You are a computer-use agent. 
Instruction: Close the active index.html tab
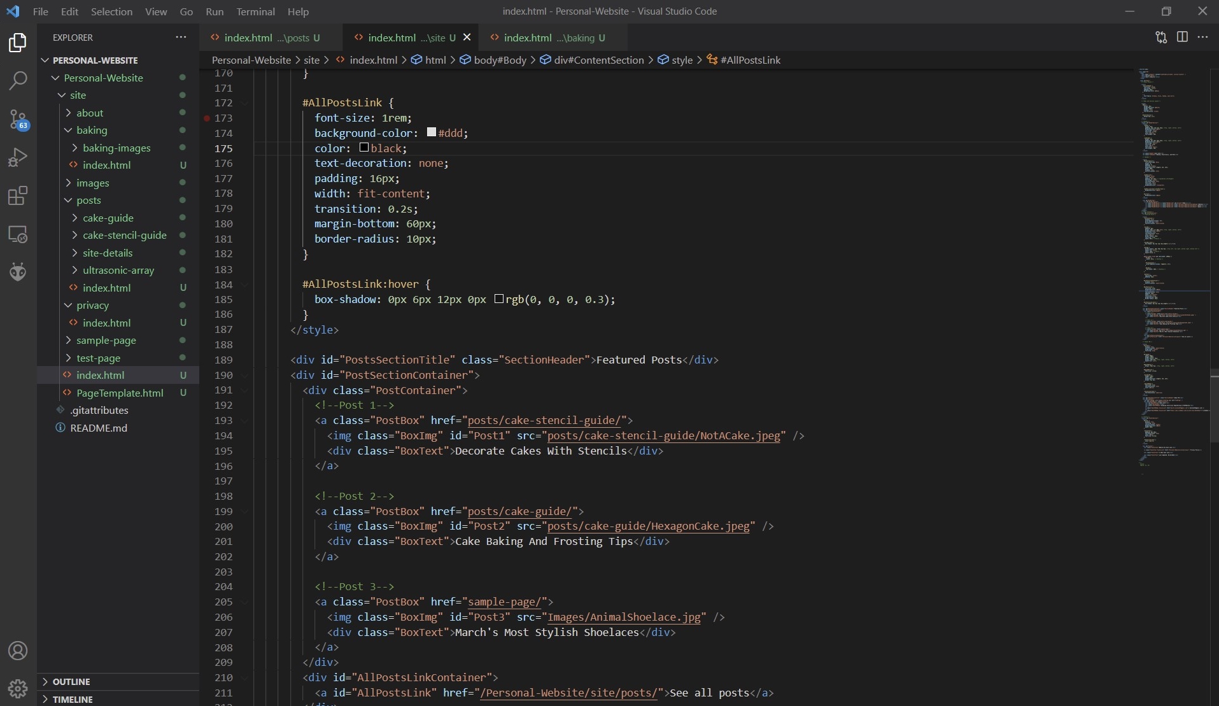click(x=468, y=37)
